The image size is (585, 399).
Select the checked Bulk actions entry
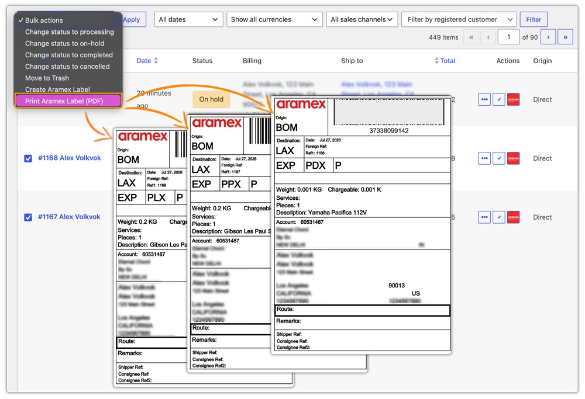(41, 20)
